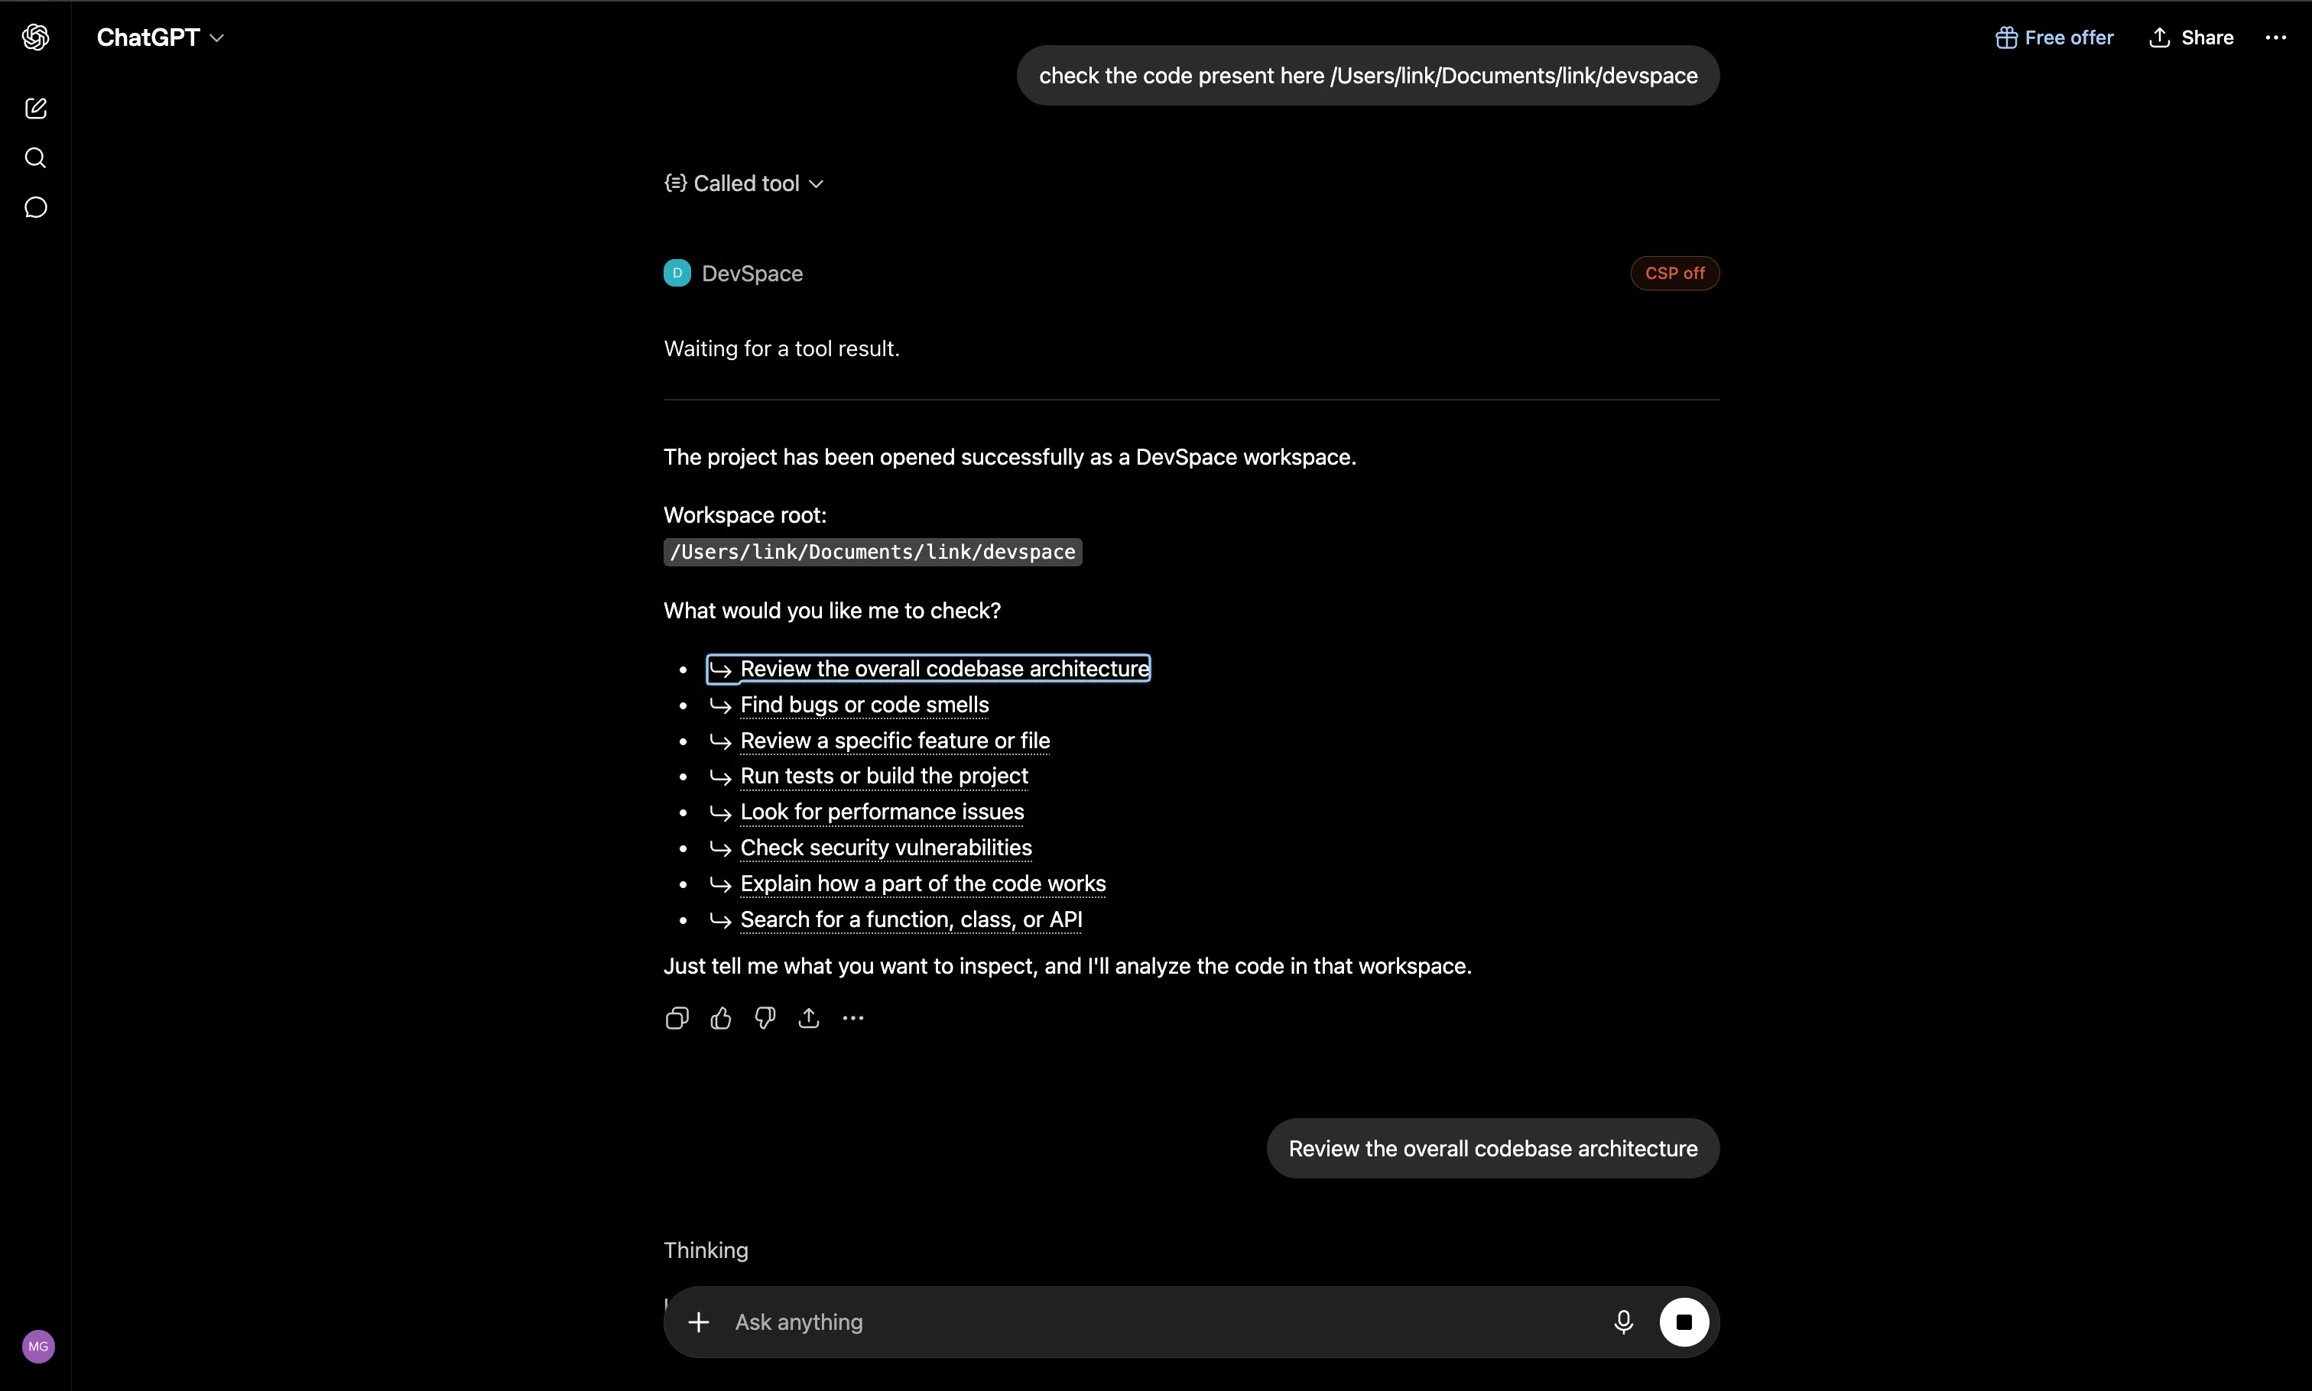The height and width of the screenshot is (1391, 2312).
Task: Select Run tests or build the project
Action: (869, 776)
